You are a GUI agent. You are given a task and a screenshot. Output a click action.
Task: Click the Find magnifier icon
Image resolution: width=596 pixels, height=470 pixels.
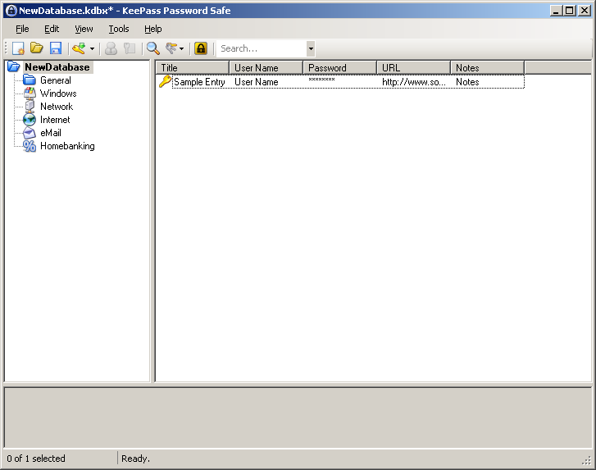tap(152, 48)
